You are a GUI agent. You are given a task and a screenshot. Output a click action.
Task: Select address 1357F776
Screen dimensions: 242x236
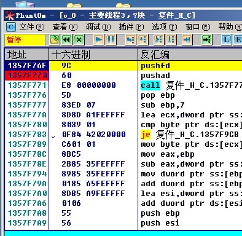tap(27, 95)
